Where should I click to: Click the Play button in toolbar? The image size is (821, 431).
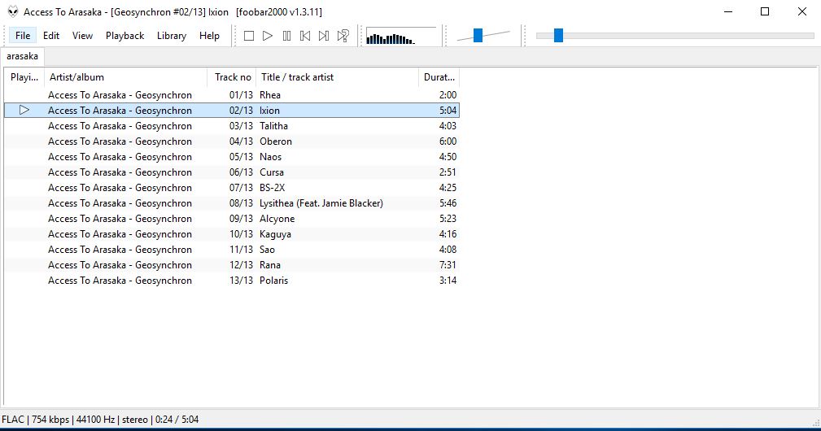click(268, 36)
